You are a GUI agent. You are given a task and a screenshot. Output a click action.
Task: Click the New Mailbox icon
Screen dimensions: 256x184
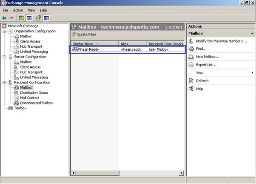(191, 57)
